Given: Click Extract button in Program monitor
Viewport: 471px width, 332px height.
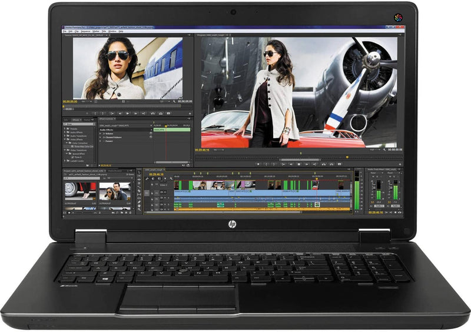Looking at the screenshot, I should pyautogui.click(x=331, y=164).
